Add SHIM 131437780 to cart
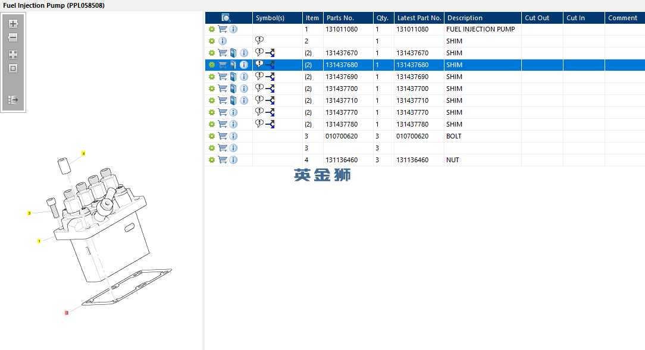The image size is (645, 350). (x=223, y=124)
